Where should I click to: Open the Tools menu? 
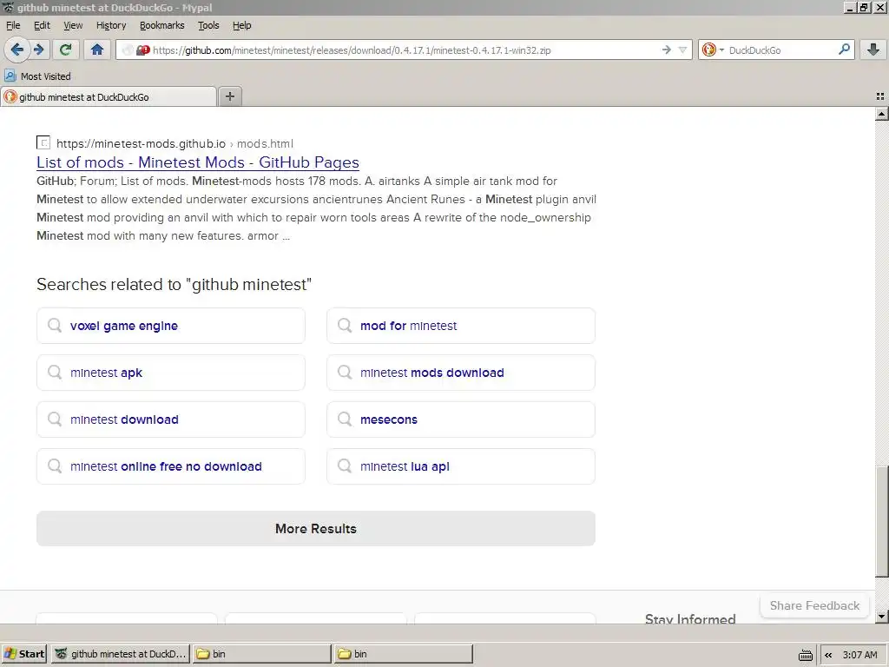208,25
